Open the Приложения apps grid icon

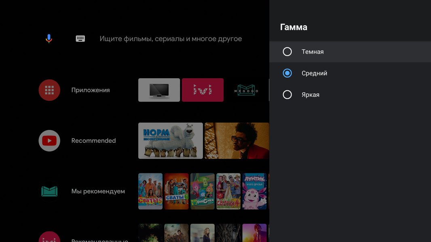(49, 90)
